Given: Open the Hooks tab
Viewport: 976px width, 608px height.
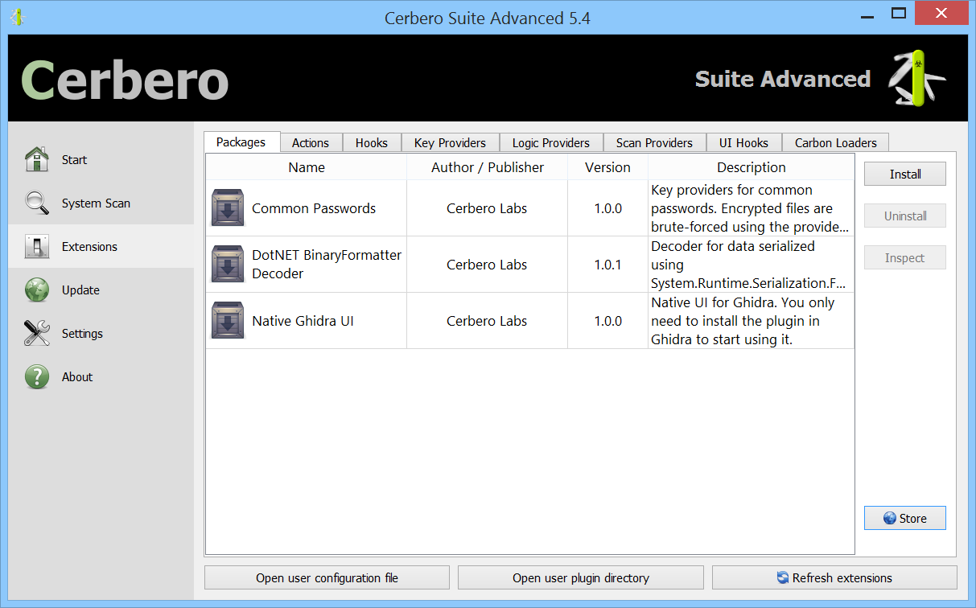Looking at the screenshot, I should (372, 143).
